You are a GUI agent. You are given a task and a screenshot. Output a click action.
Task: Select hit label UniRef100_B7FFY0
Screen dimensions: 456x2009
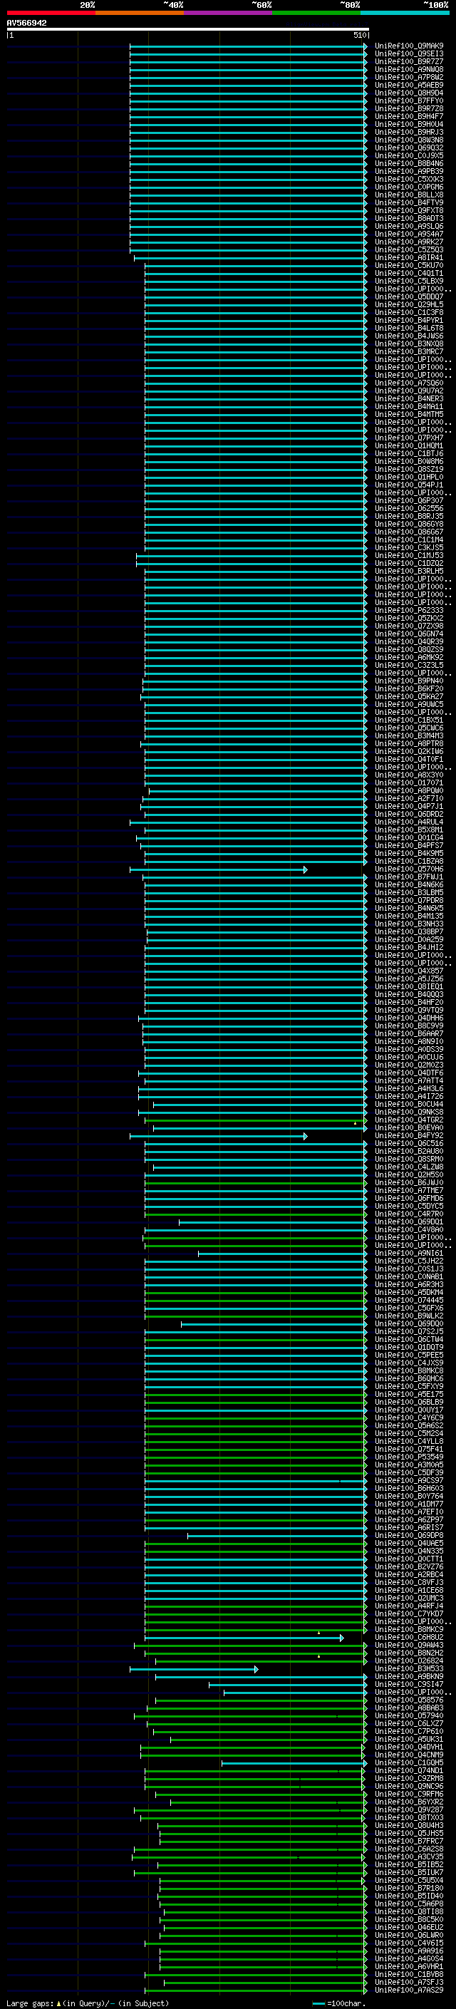[x=408, y=100]
